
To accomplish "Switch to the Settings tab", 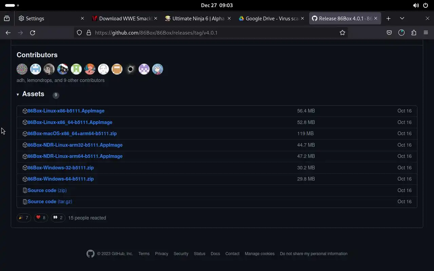I will (52, 18).
